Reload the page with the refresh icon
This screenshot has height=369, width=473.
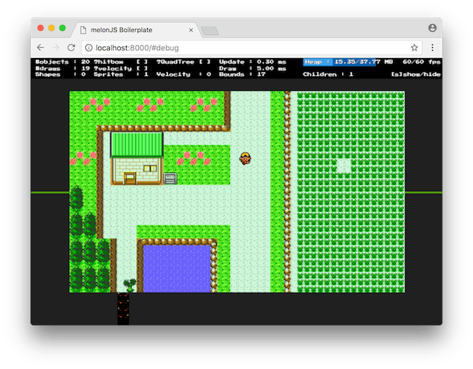71,48
